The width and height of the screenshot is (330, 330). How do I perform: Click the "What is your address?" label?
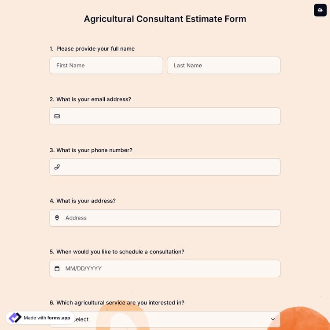86,201
